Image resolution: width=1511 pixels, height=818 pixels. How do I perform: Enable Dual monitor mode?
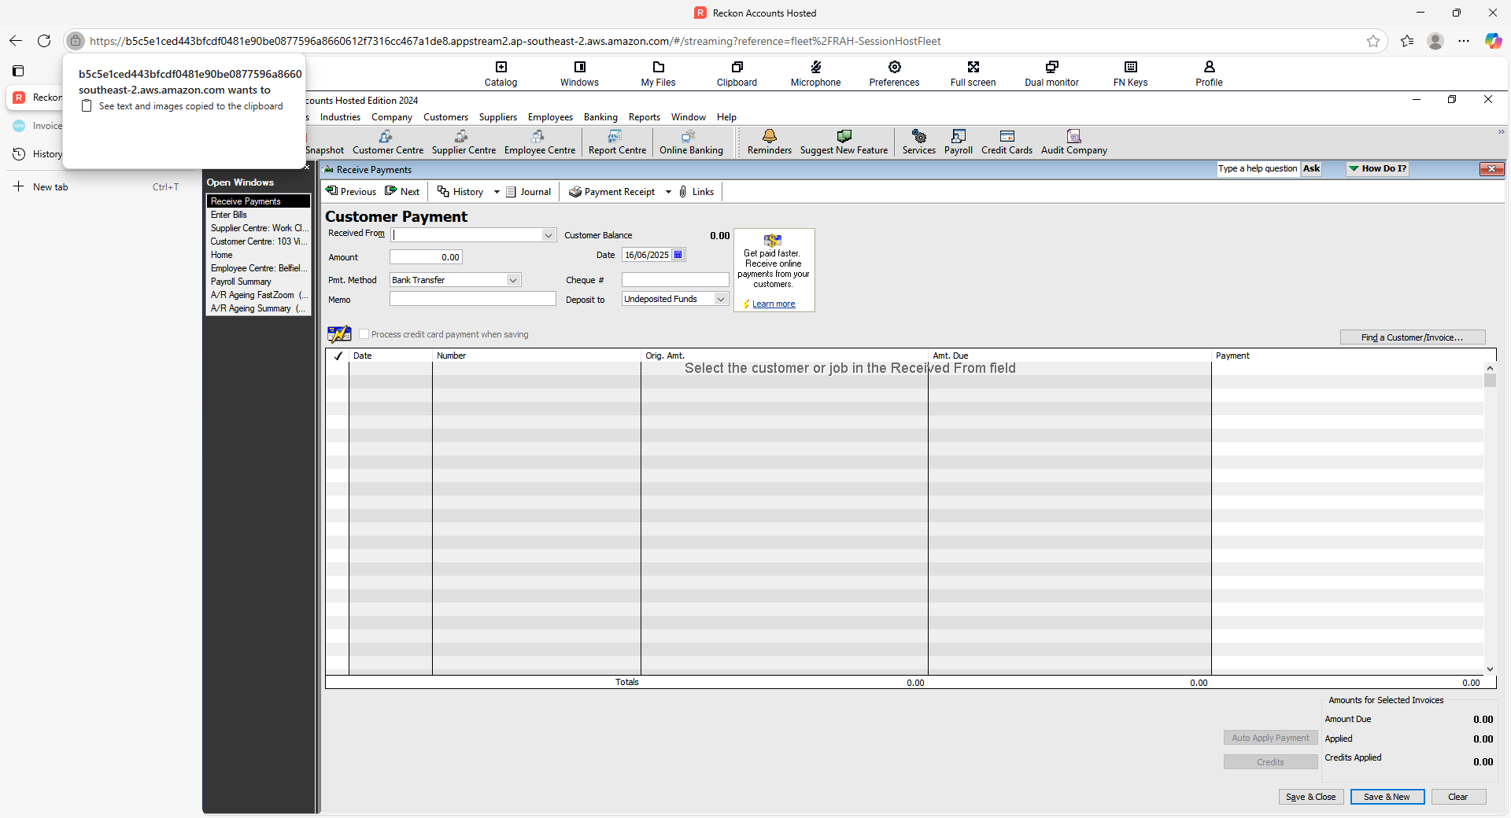[1051, 74]
